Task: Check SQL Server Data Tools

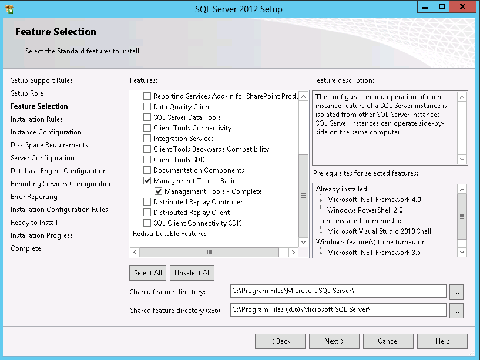Action: pyautogui.click(x=147, y=117)
